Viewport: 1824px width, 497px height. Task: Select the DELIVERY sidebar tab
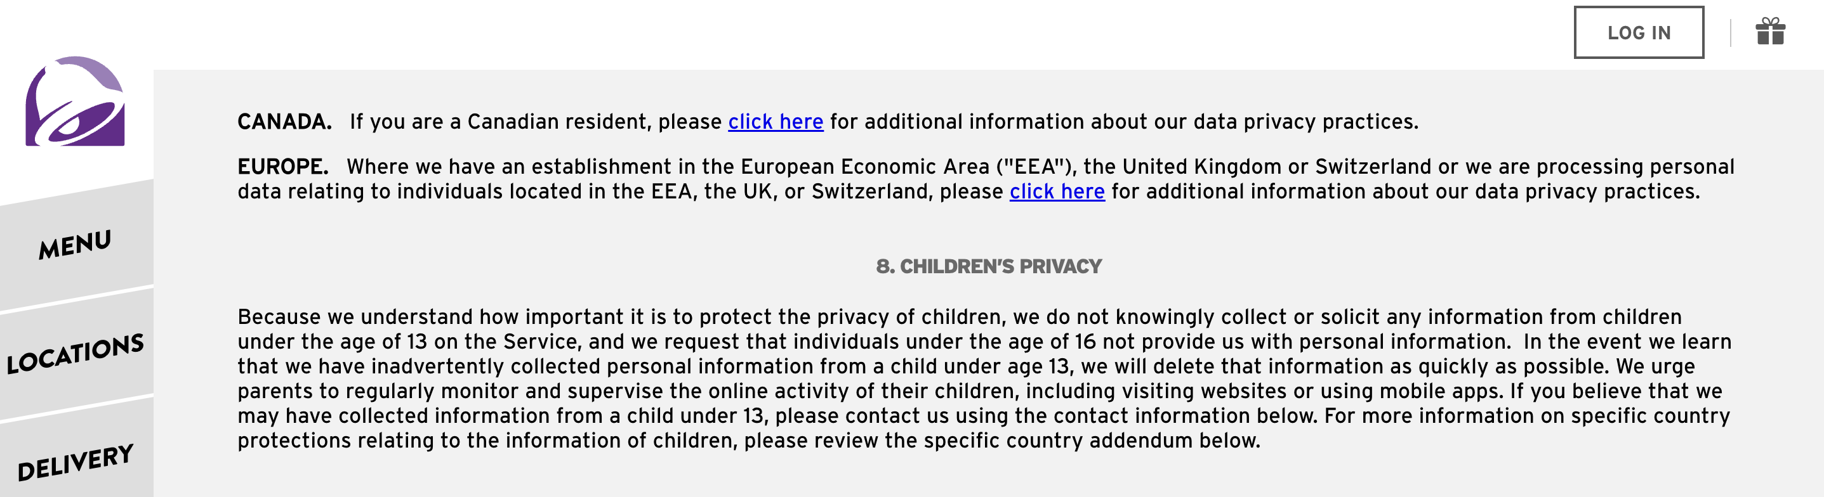[x=76, y=461]
